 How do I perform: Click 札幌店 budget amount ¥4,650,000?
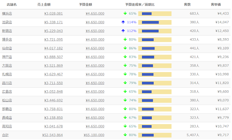[95, 74]
